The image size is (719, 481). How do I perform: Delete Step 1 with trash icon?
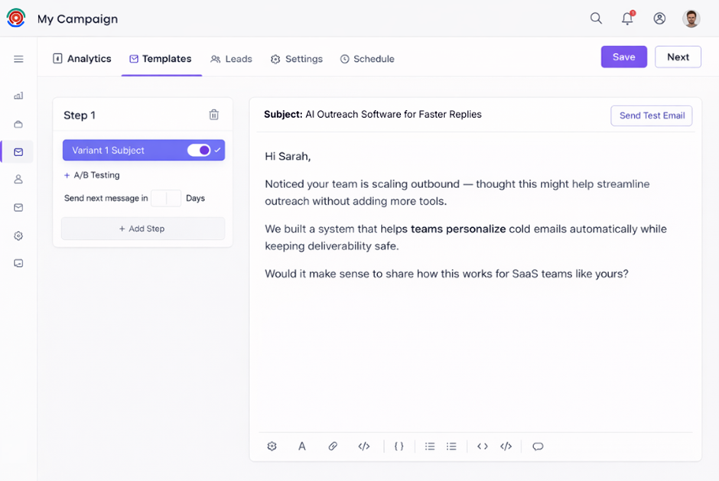click(214, 115)
